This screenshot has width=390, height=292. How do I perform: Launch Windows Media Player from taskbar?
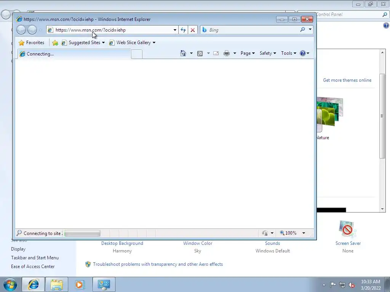coord(80,284)
